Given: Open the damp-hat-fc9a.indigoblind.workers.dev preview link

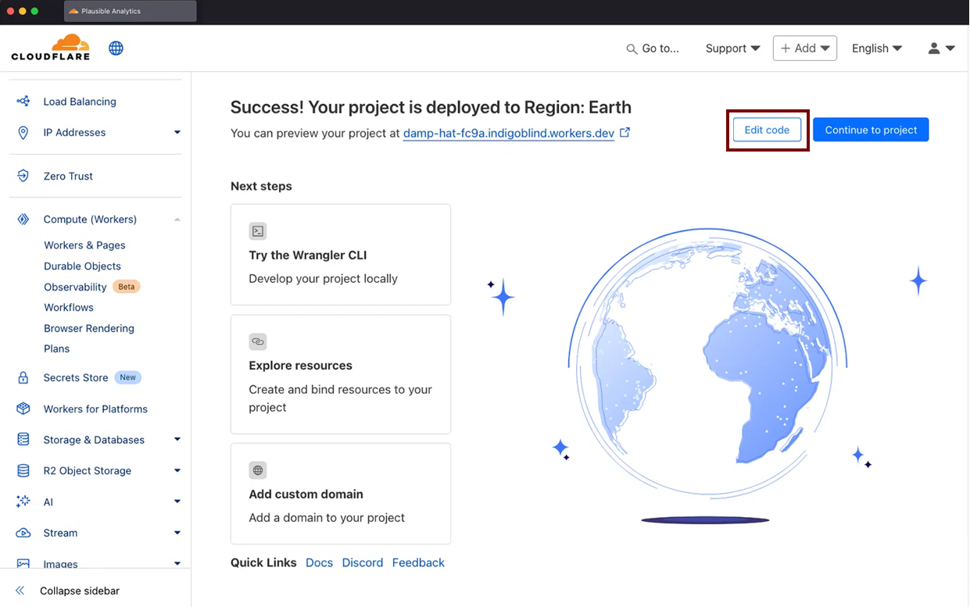Looking at the screenshot, I should pyautogui.click(x=508, y=134).
